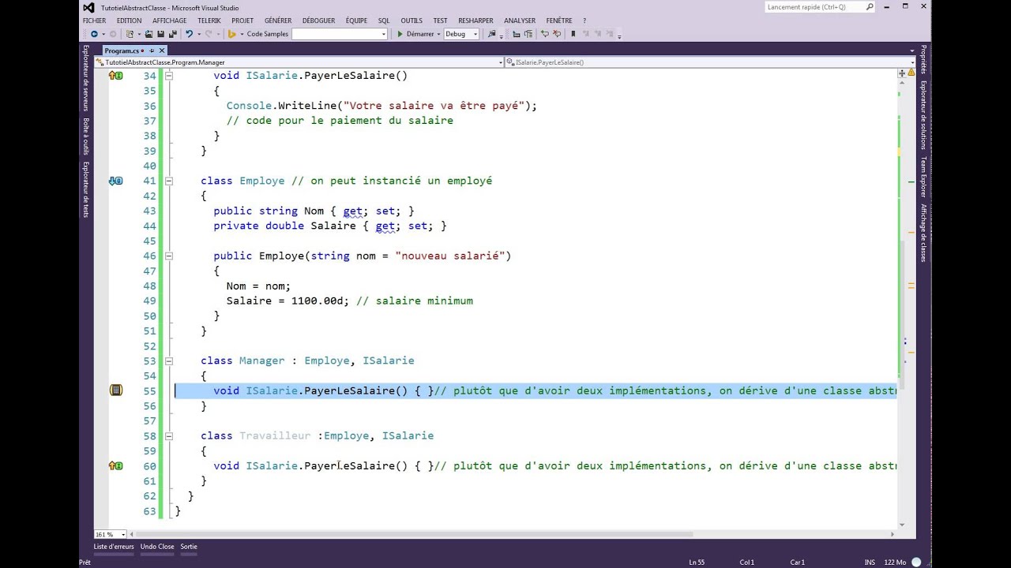Image resolution: width=1011 pixels, height=568 pixels.
Task: Open the Liste d'erreurs panel tab
Action: click(x=114, y=547)
